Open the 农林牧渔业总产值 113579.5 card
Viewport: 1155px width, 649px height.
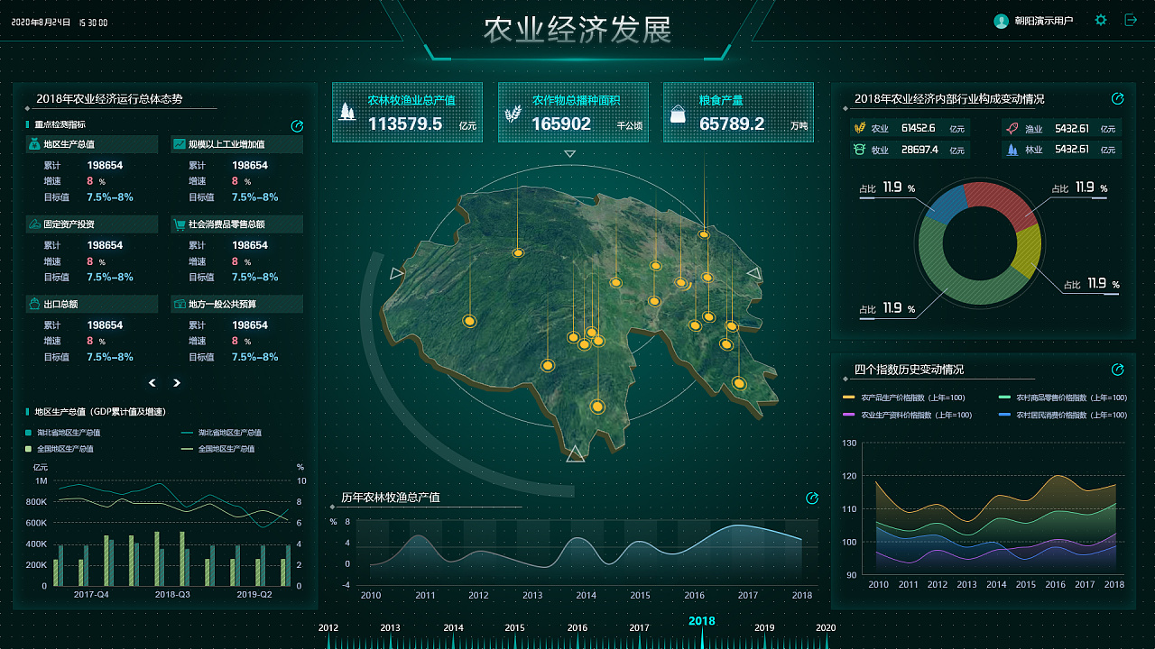click(407, 113)
